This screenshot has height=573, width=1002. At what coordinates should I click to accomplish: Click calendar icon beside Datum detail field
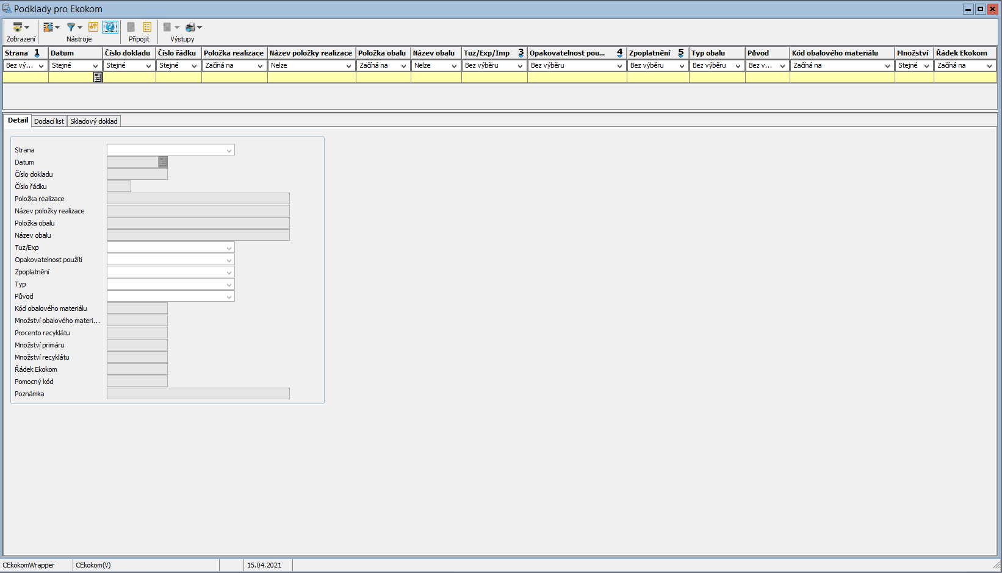(163, 162)
